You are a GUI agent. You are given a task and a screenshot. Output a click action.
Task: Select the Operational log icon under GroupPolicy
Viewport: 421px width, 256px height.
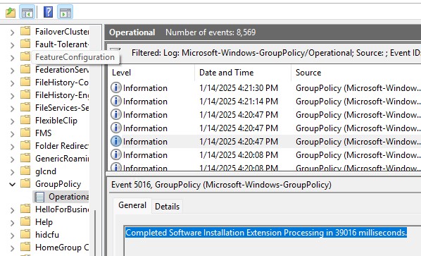[x=39, y=197]
